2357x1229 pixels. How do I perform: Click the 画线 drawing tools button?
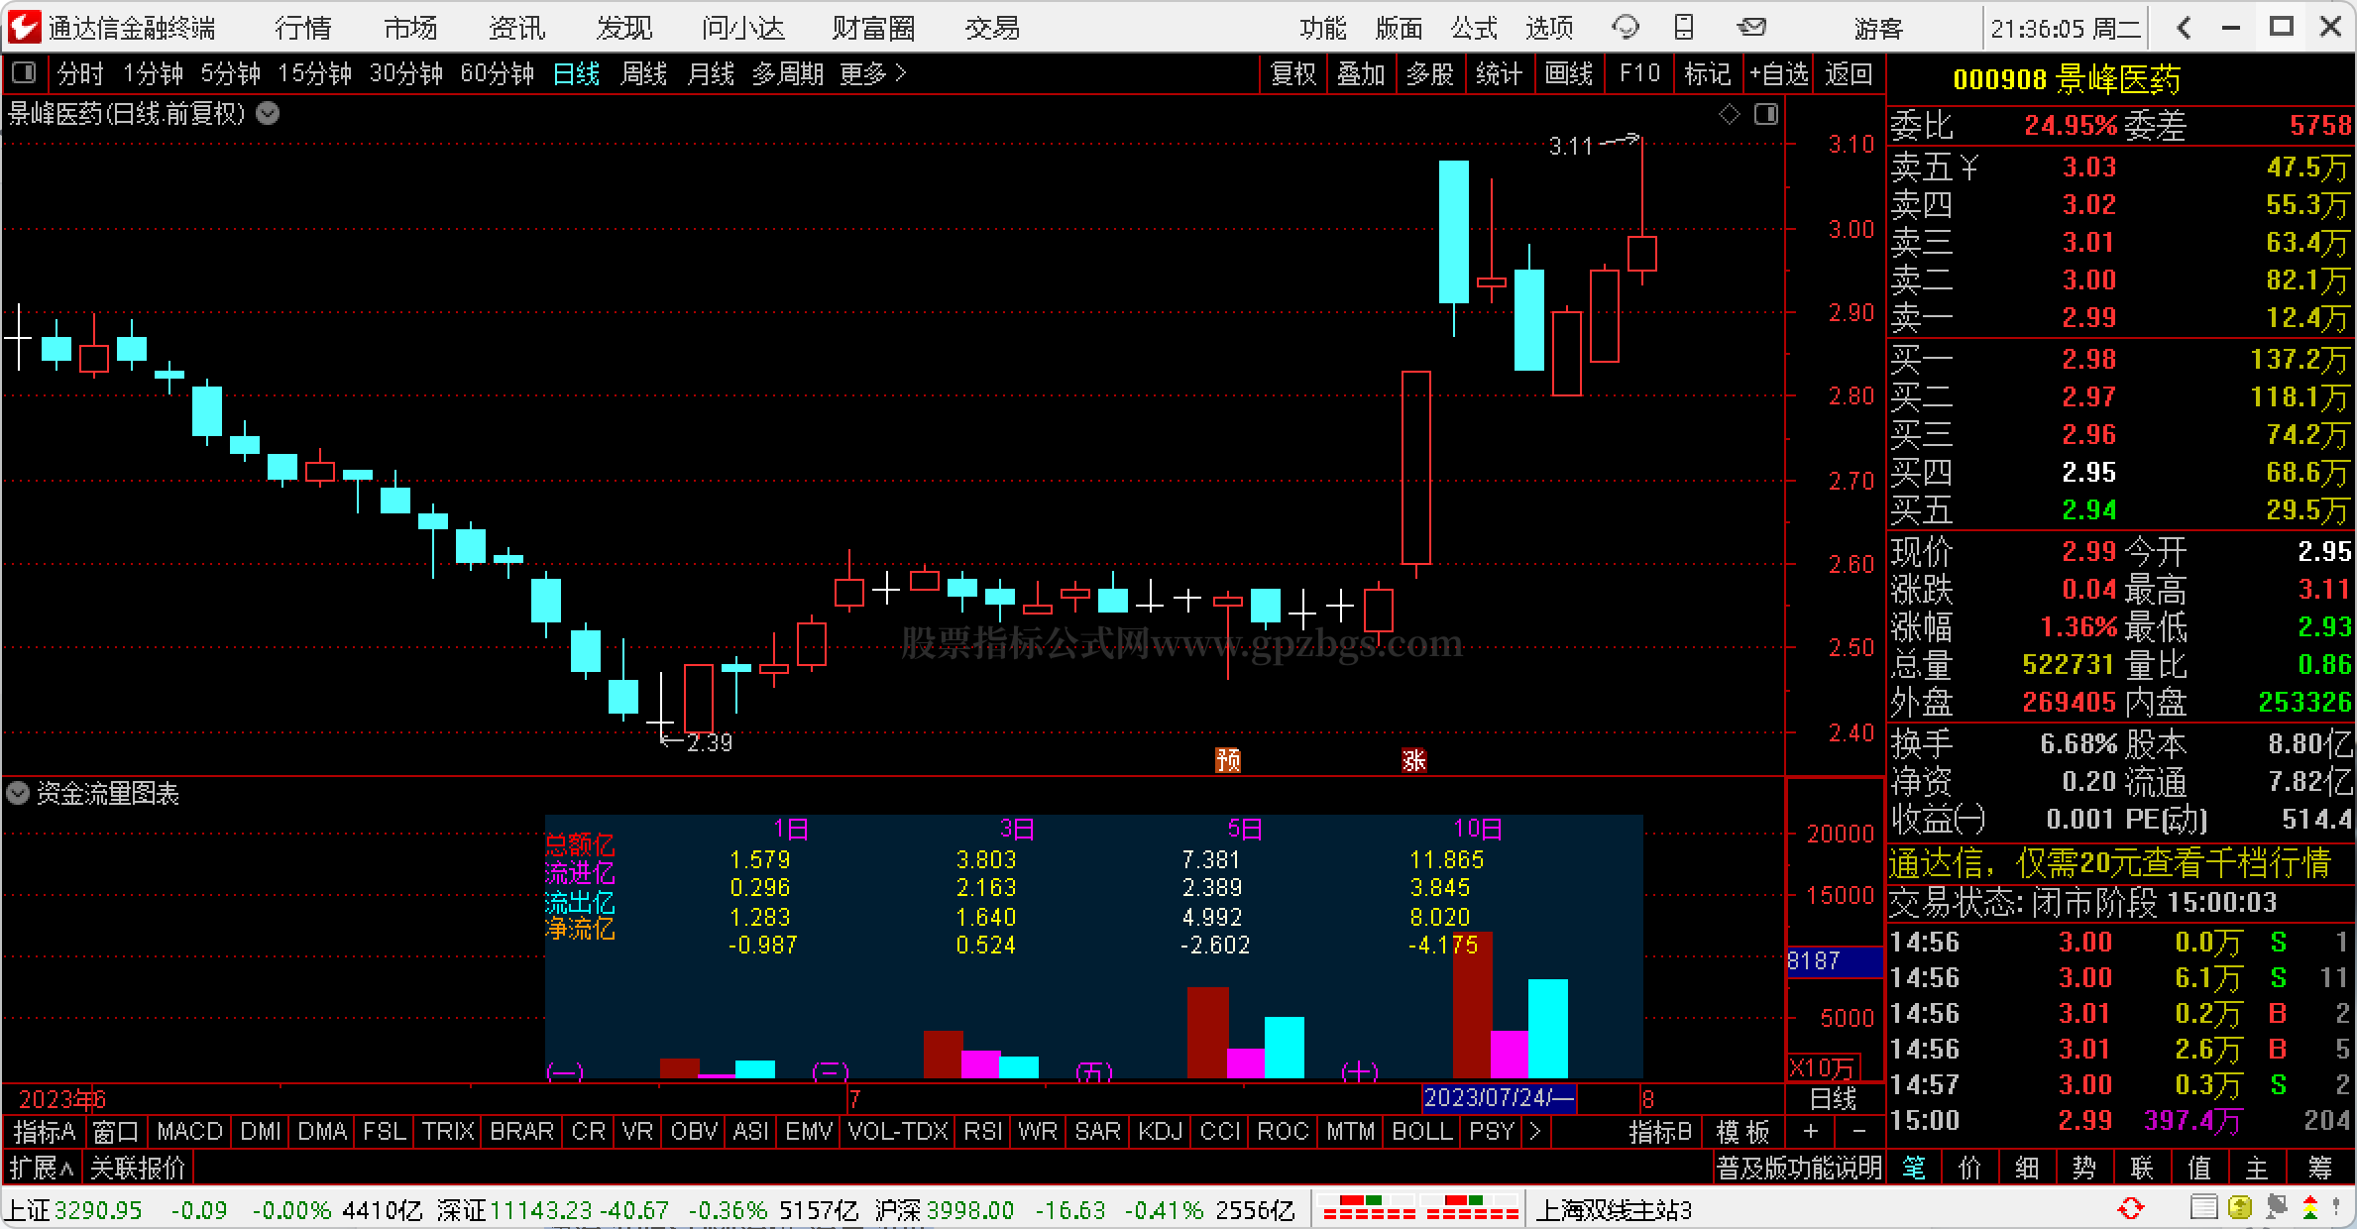(x=1569, y=73)
